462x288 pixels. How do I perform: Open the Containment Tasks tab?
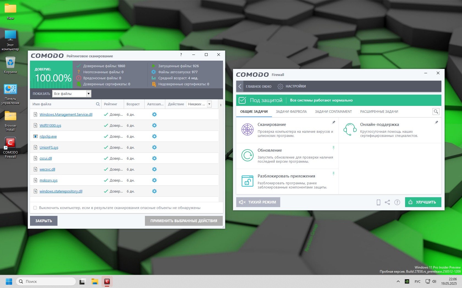pos(333,112)
